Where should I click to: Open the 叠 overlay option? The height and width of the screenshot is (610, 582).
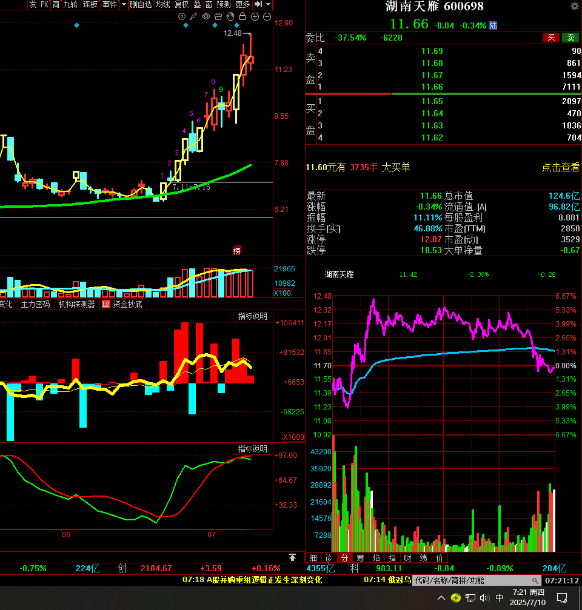pos(198,4)
